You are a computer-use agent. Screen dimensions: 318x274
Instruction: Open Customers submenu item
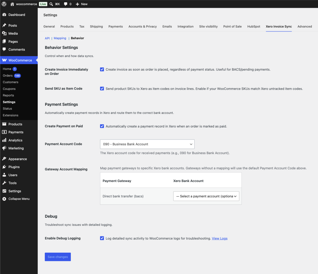(10, 82)
